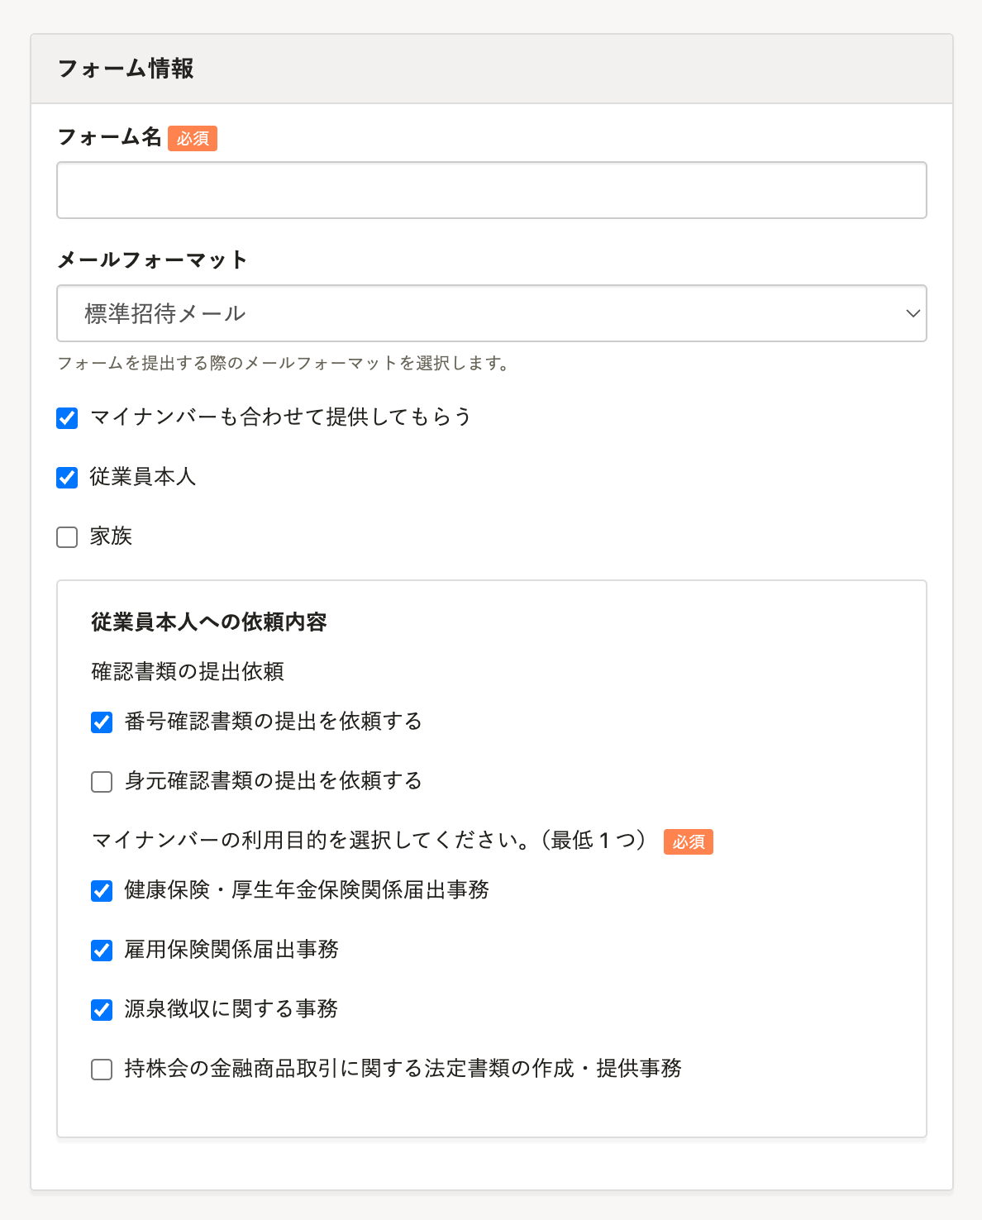Viewport: 982px width, 1220px height.
Task: Click the フォーム名 text input field
Action: click(491, 190)
